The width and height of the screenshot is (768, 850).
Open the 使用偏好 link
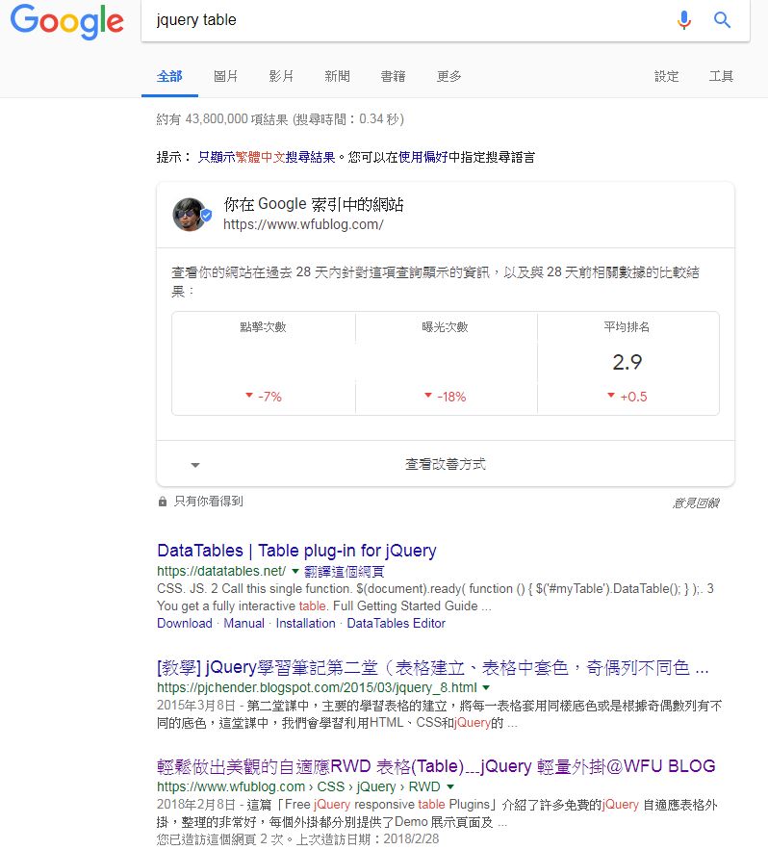pos(423,157)
